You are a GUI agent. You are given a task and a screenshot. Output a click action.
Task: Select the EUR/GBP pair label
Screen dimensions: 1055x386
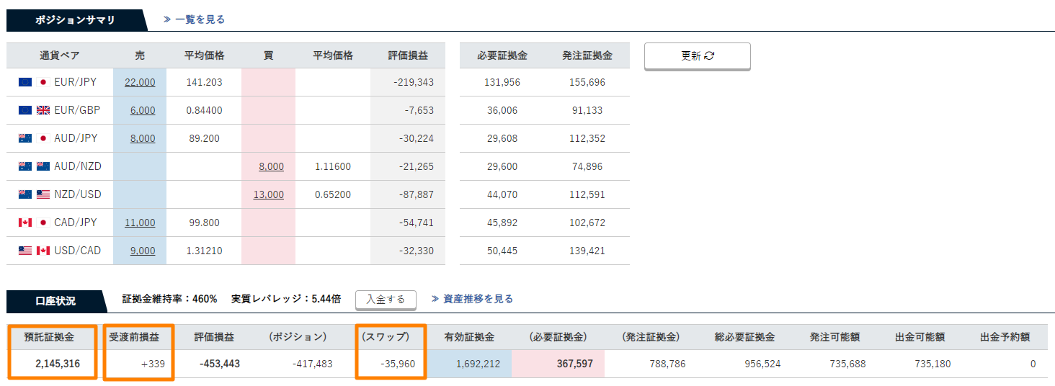click(77, 110)
